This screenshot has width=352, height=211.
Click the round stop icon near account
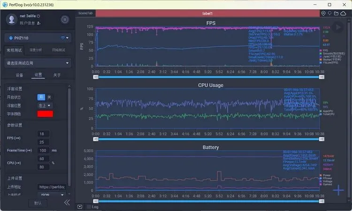click(65, 20)
